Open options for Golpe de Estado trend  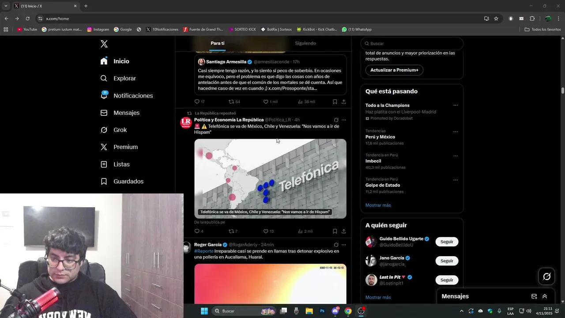click(456, 180)
